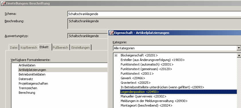
Task: Select Artikelplatzierungen format element
Action: [32, 70]
